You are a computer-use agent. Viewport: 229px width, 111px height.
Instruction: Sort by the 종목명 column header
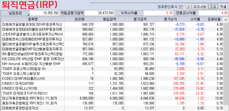pyautogui.click(x=33, y=19)
